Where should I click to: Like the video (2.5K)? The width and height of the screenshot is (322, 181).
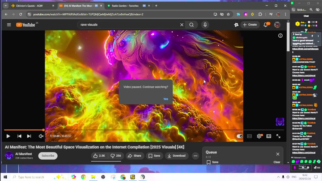click(99, 156)
